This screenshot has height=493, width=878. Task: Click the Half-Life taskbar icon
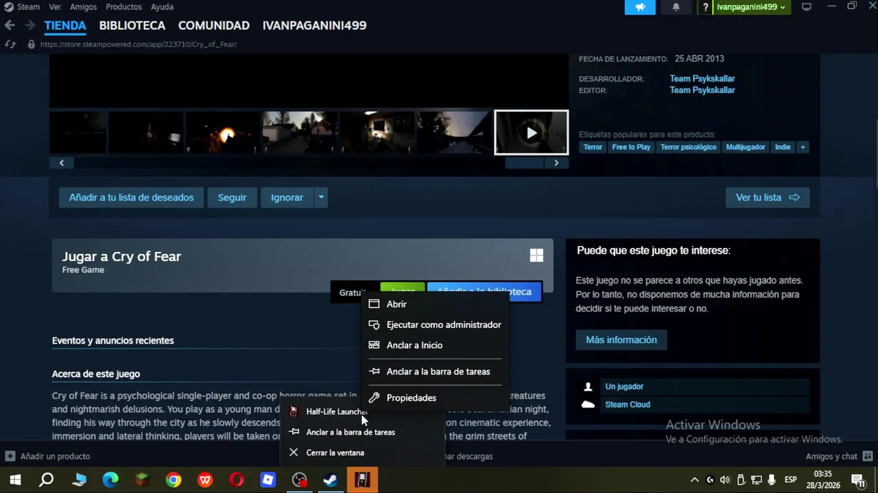pos(362,480)
